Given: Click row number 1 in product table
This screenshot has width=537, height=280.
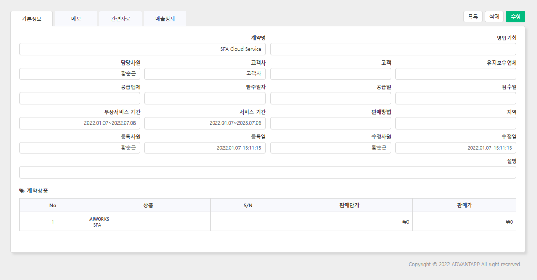Looking at the screenshot, I should coord(53,222).
